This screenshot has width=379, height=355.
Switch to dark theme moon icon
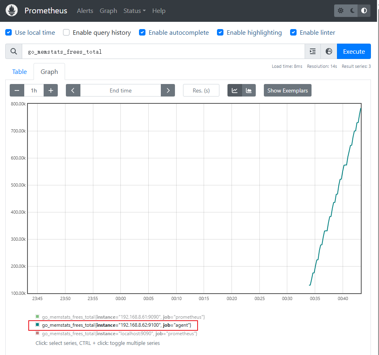coord(352,11)
